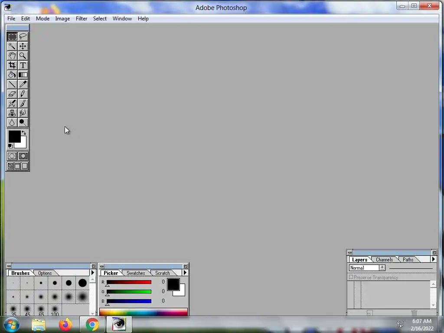Switch to the Options tab
Screen dimensions: 444x333
point(45,273)
